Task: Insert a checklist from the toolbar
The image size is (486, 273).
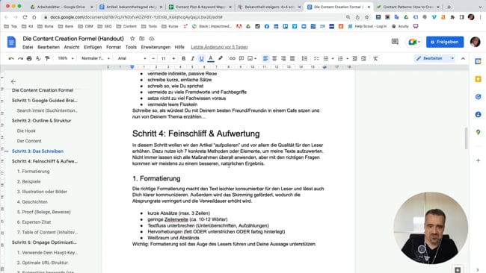Action: [316, 58]
